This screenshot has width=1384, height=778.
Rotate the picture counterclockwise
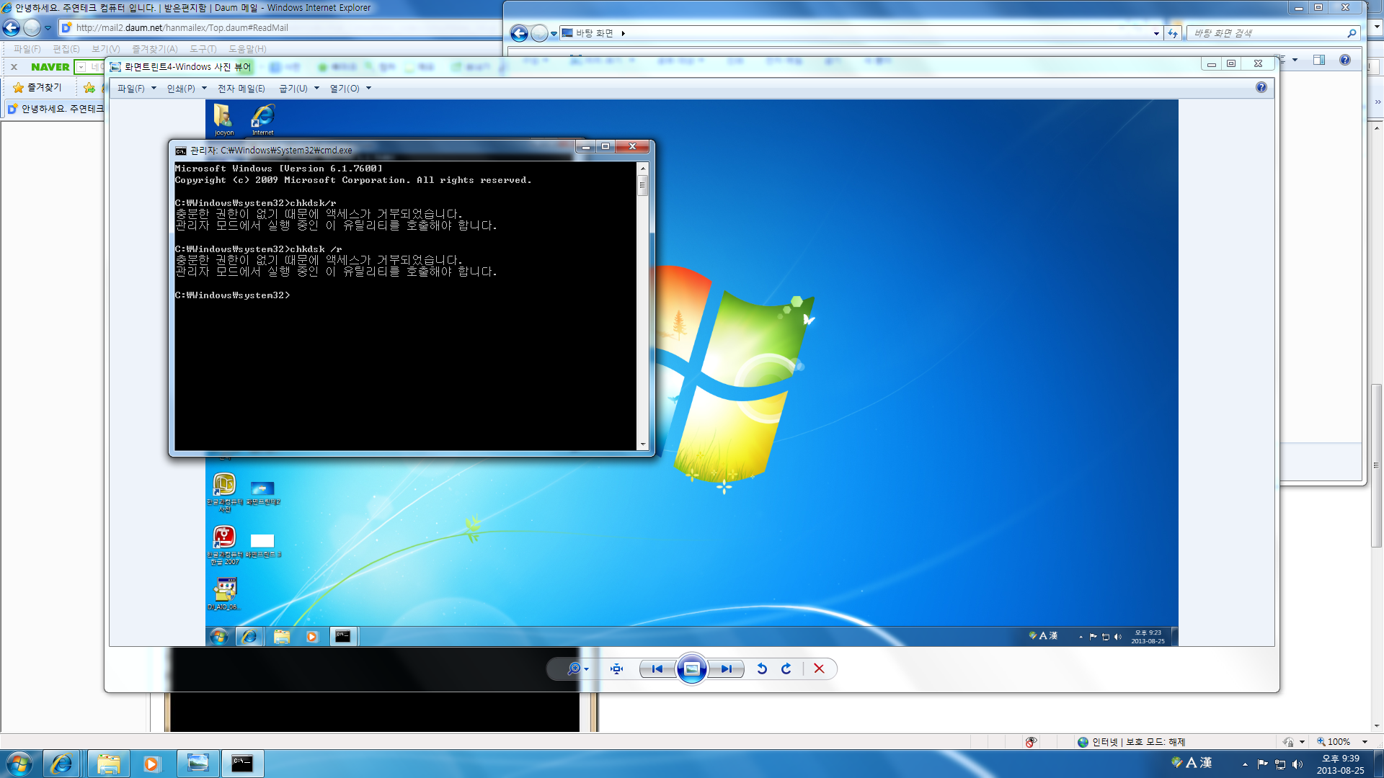762,669
